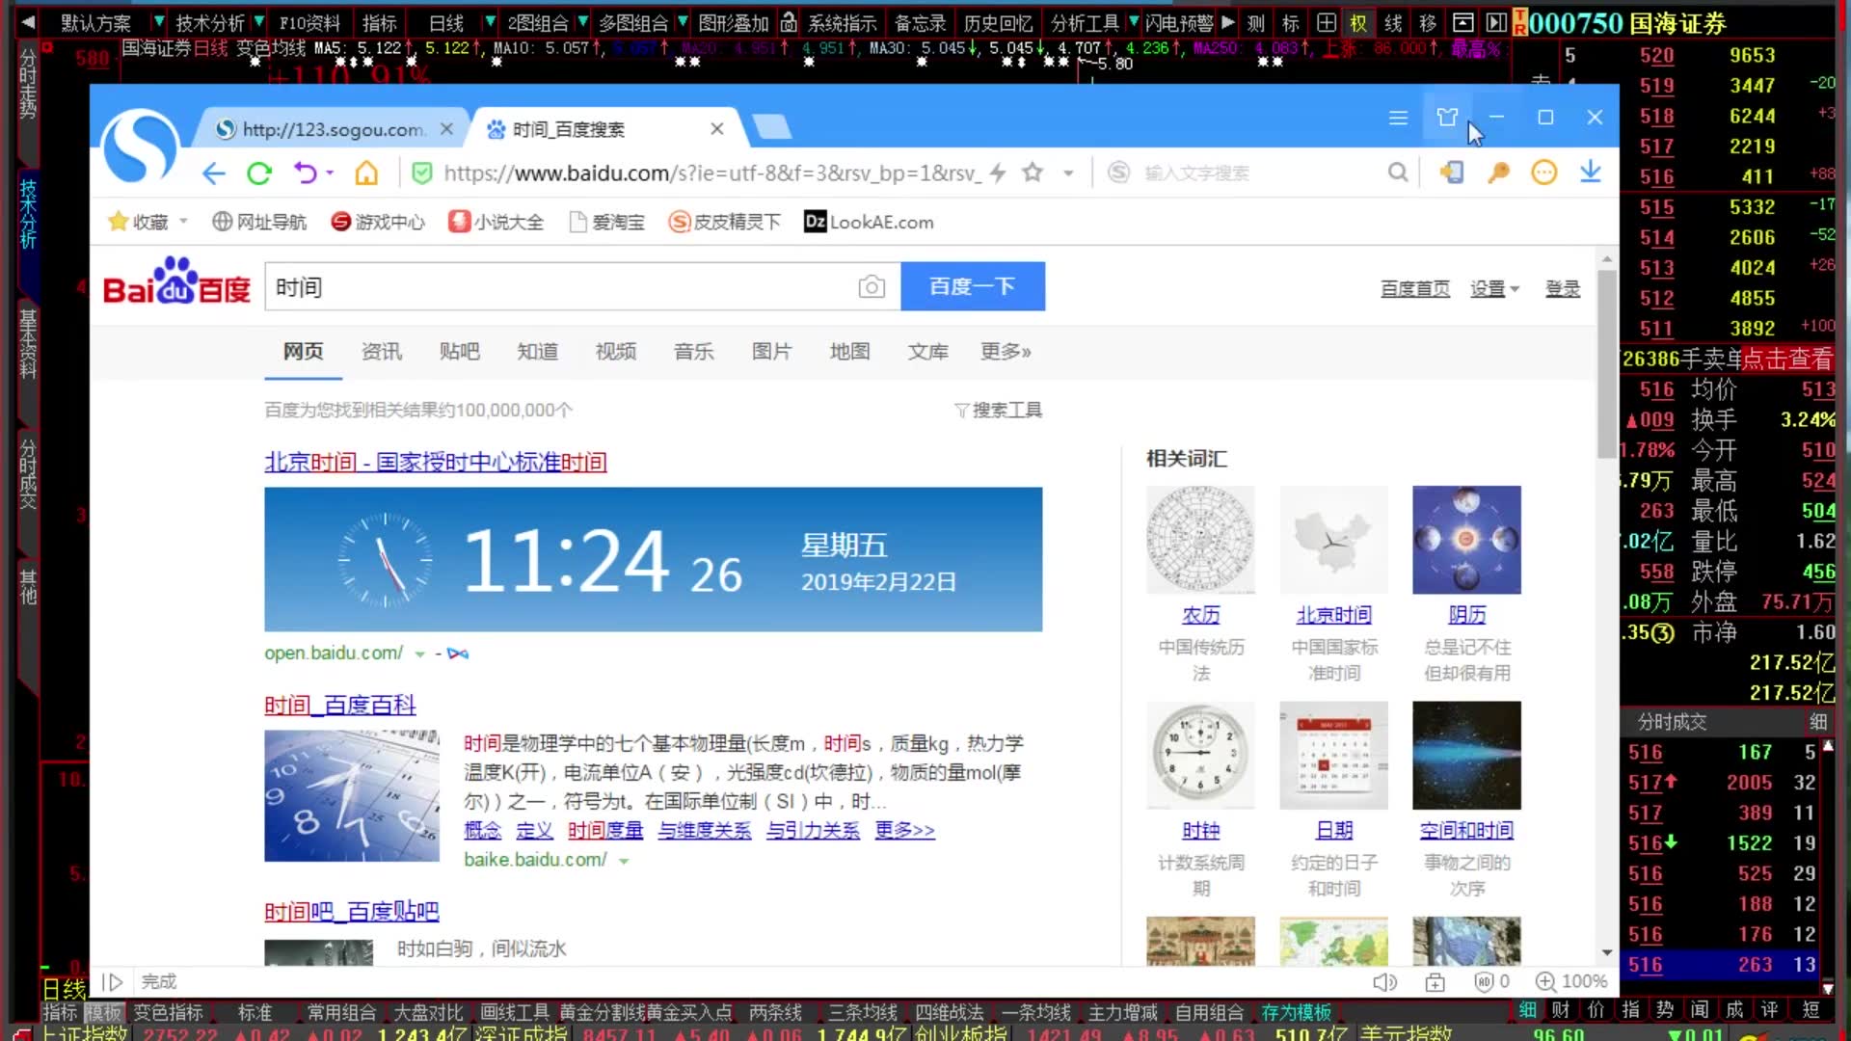
Task: Open 设置 settings dropdown on Baidu
Action: (x=1491, y=288)
